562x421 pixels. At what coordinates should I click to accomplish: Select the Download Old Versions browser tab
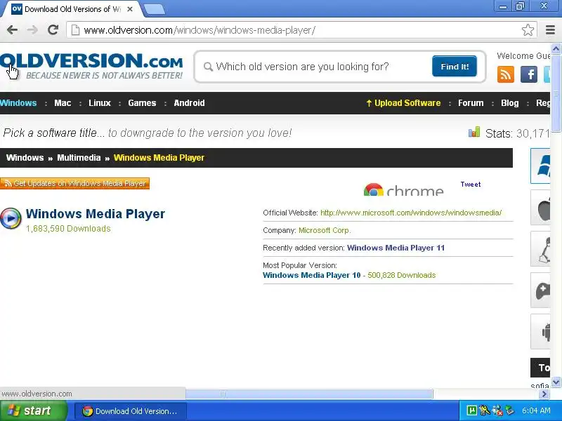click(72, 9)
